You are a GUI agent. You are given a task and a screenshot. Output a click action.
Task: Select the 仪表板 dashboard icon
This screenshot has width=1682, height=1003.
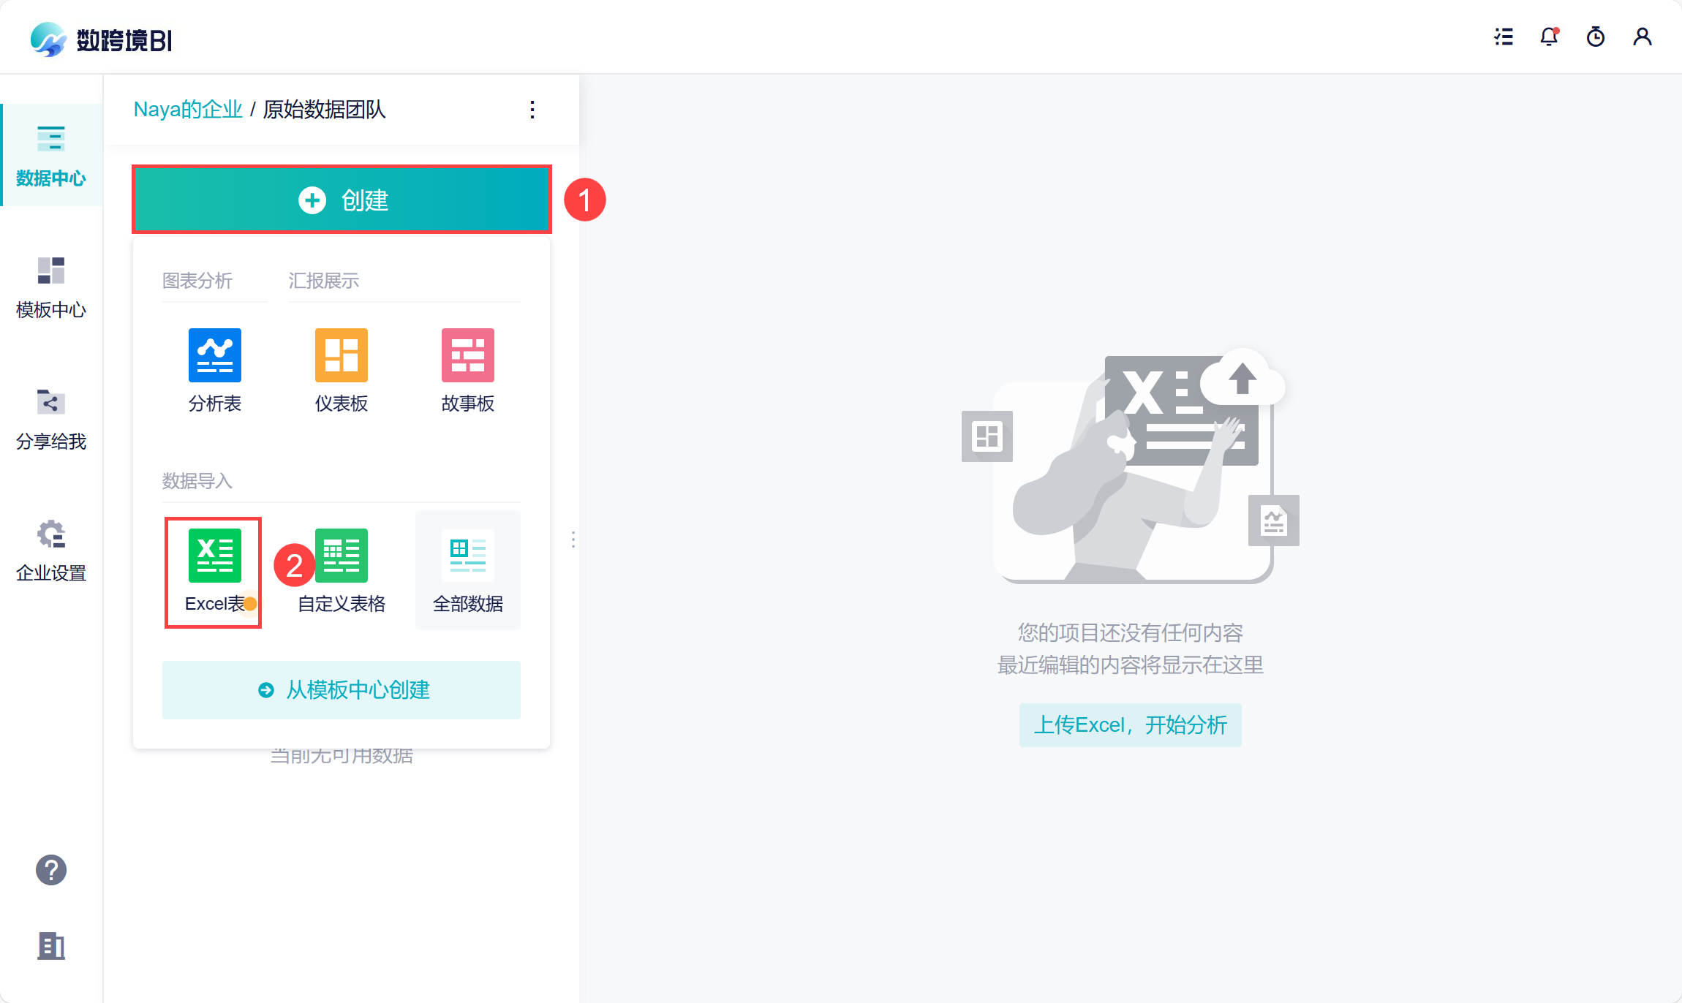[x=341, y=355]
